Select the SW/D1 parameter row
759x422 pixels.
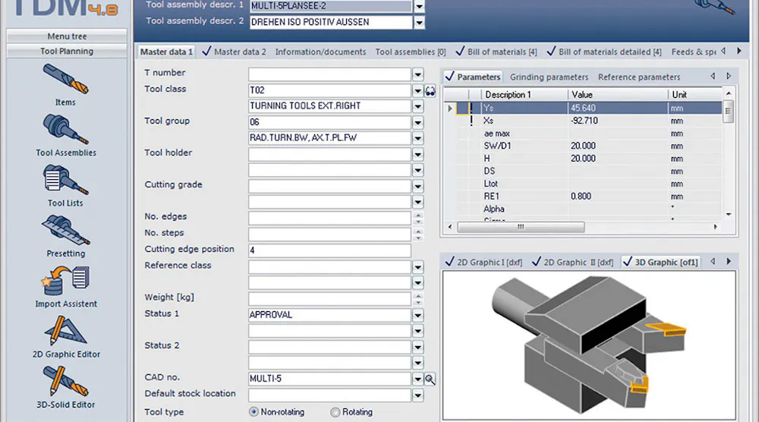click(x=583, y=146)
